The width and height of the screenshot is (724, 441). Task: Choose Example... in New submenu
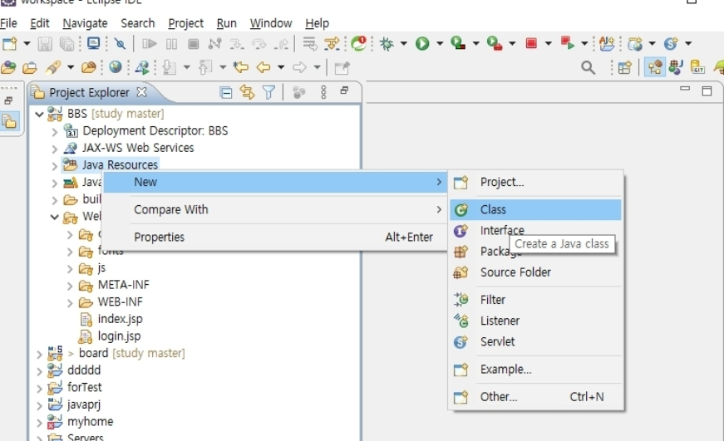tap(536, 370)
